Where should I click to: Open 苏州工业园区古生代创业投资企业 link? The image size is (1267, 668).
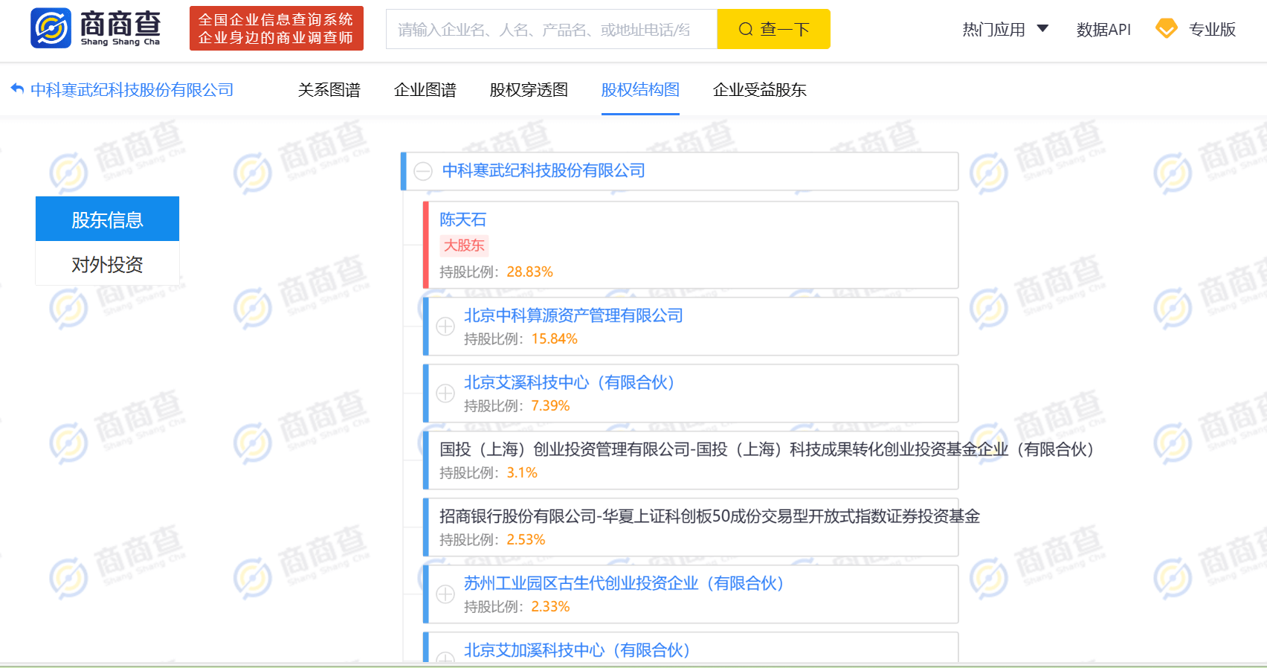pos(625,583)
